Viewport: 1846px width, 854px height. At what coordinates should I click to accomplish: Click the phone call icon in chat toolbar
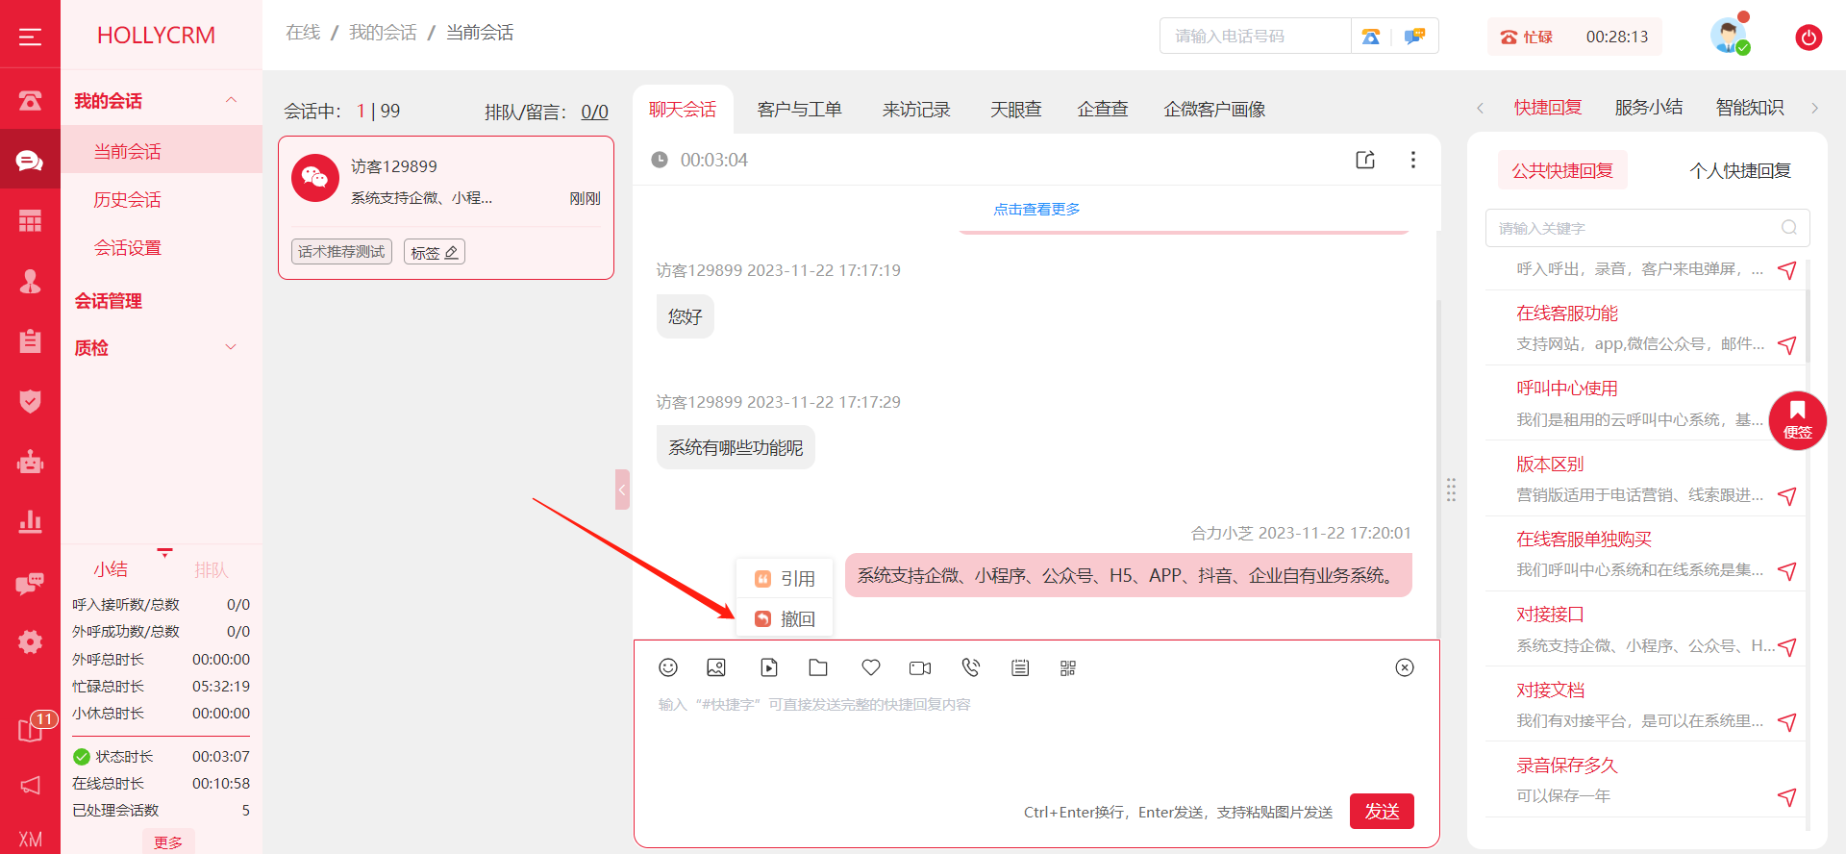[971, 667]
